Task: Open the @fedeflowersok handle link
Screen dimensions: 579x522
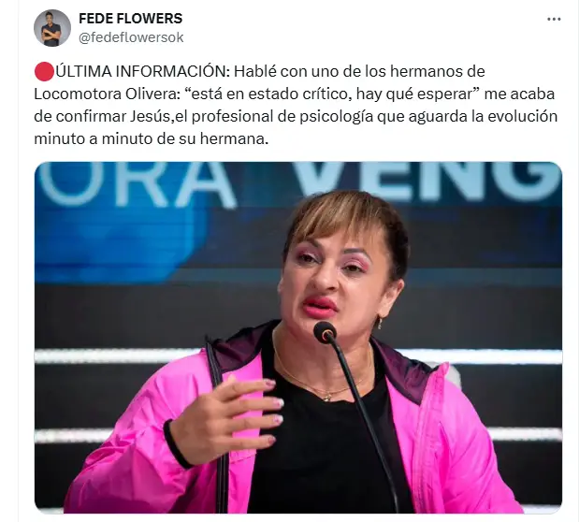Action: point(131,37)
